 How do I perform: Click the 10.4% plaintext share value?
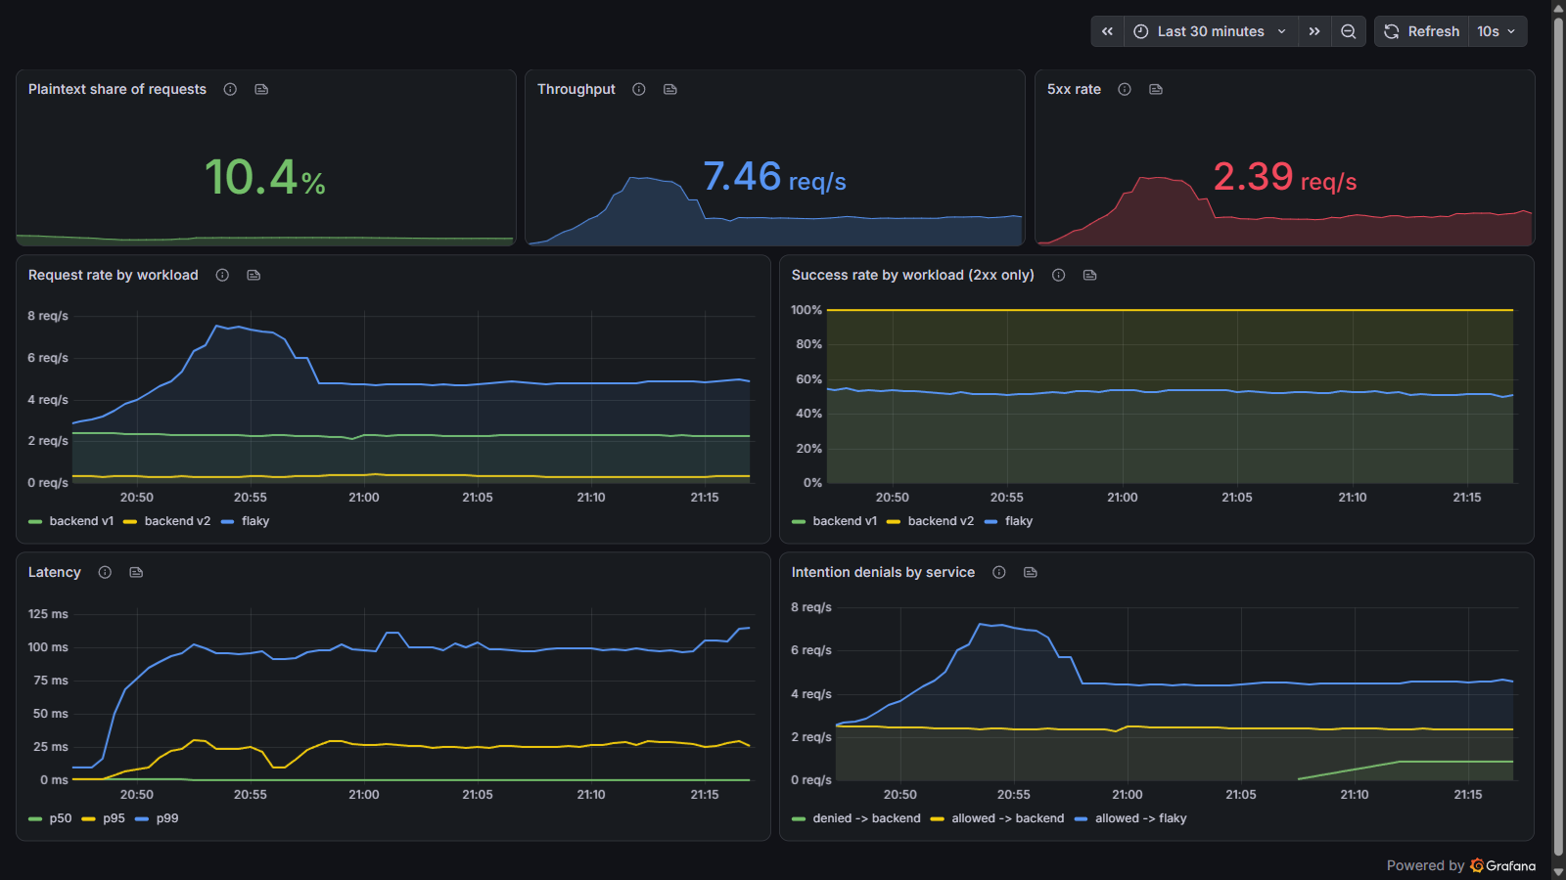click(265, 178)
